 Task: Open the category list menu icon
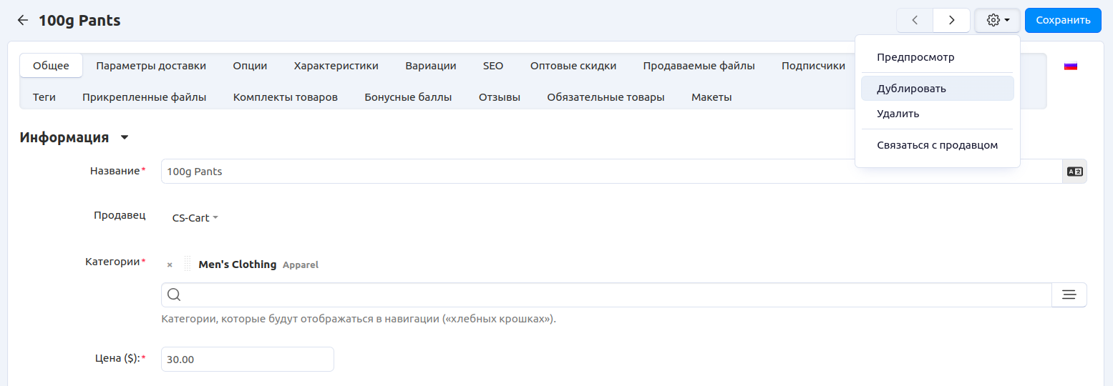click(1069, 295)
